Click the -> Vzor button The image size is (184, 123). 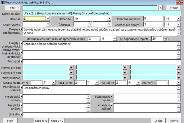pos(173,8)
